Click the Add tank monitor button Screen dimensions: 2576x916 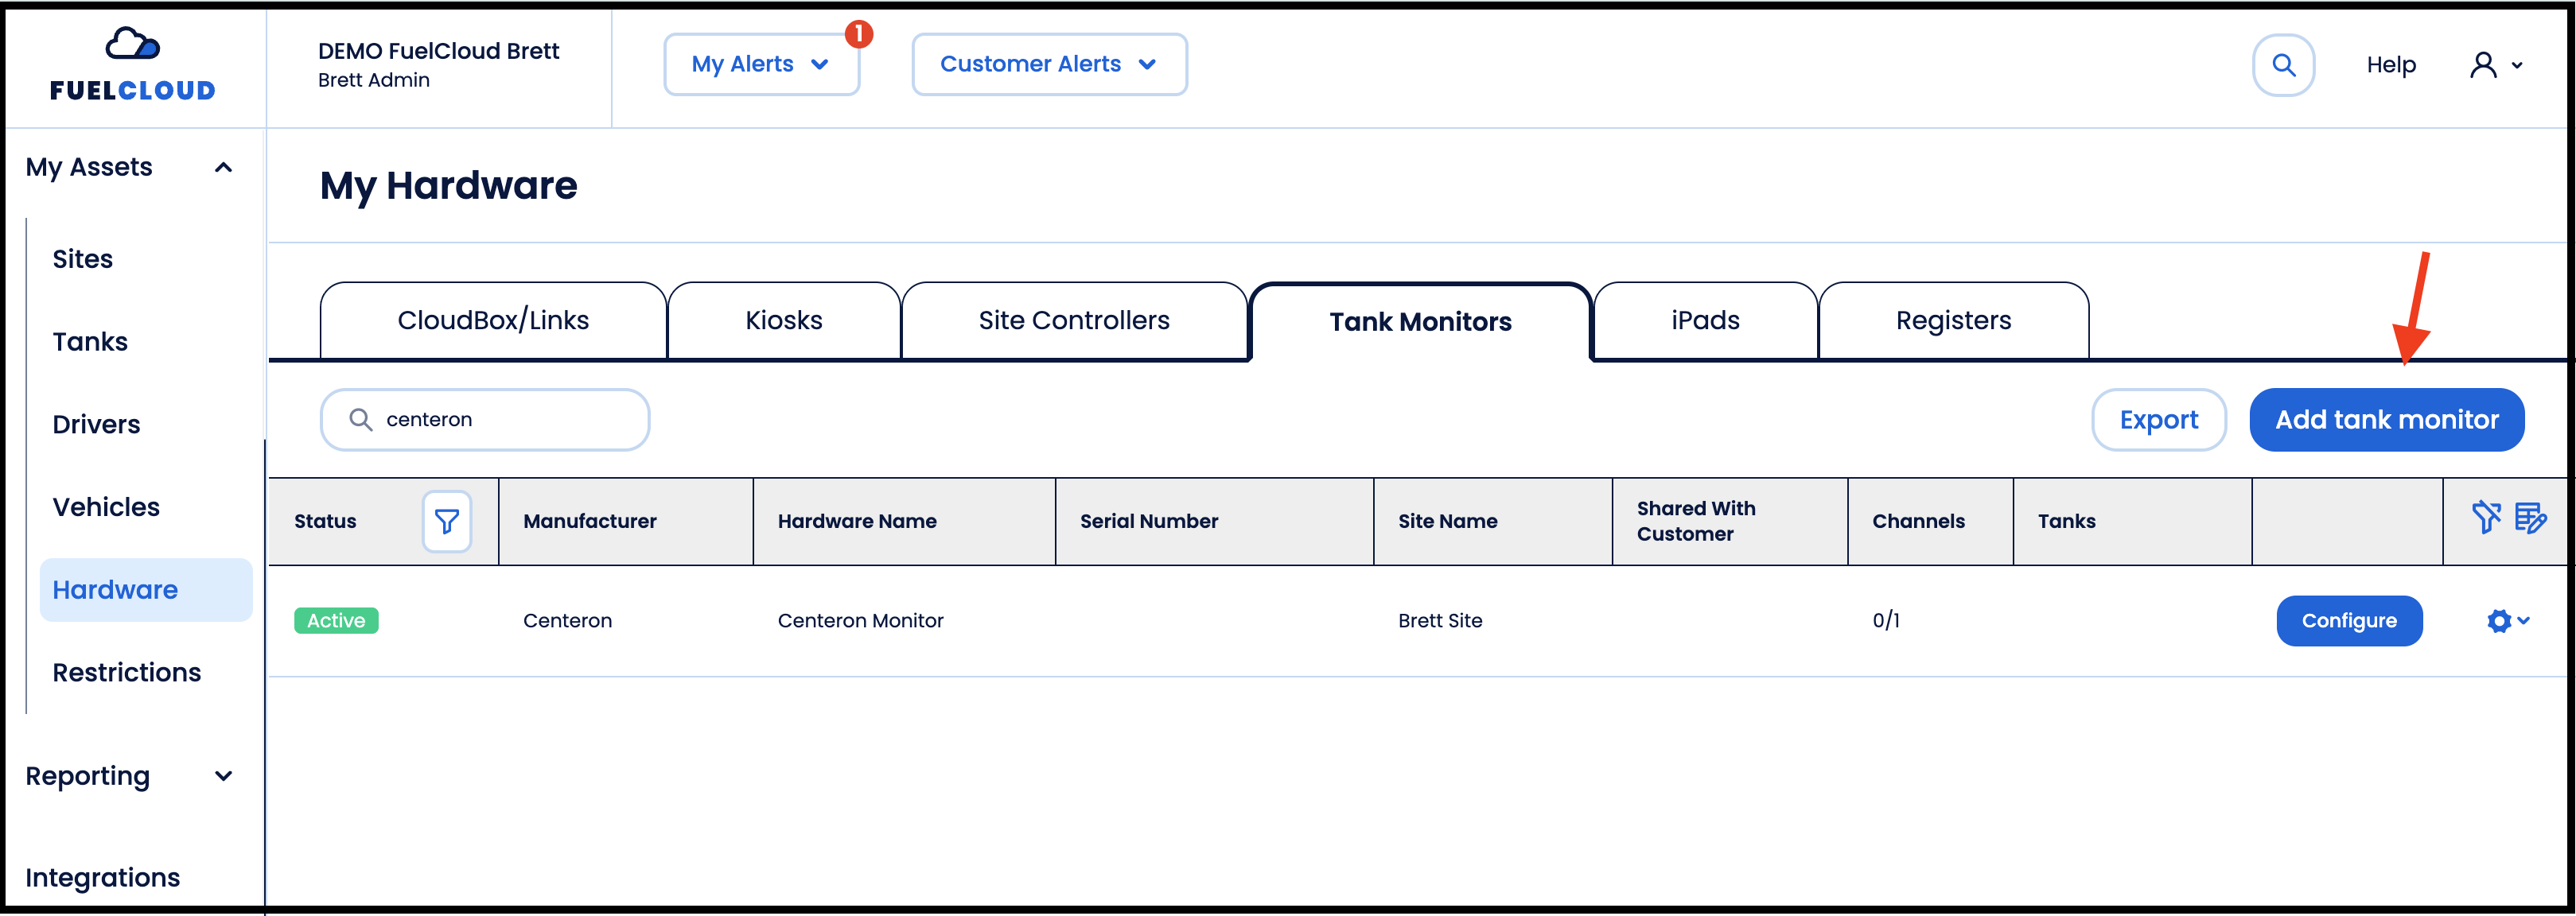point(2386,420)
